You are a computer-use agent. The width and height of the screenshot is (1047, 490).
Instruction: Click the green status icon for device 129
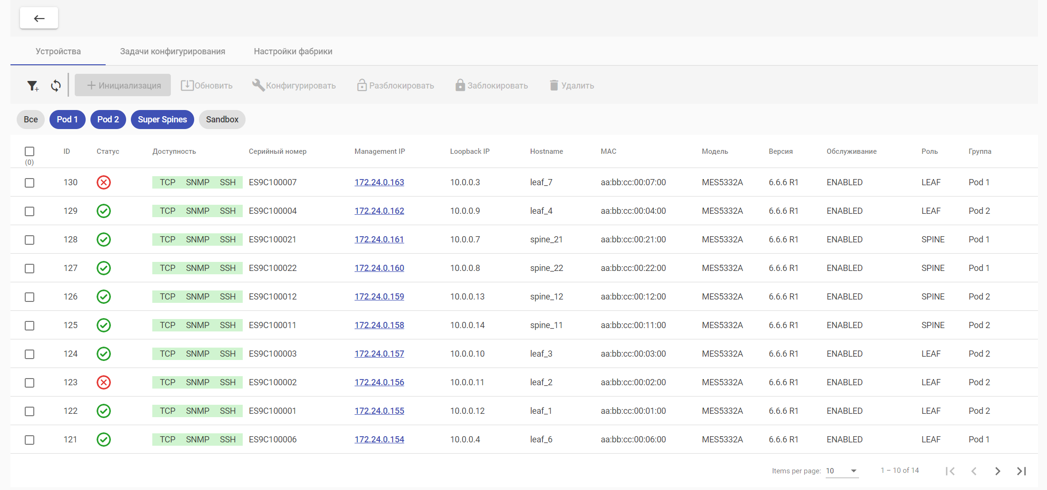103,211
